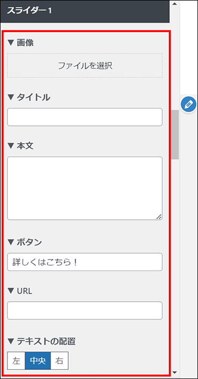This screenshot has height=379, width=198.
Task: Collapse the ボタン section triangle
Action: 11,242
